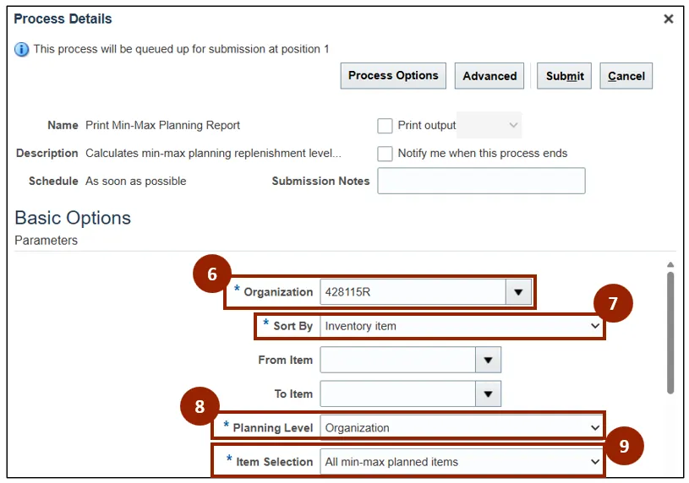The image size is (689, 483).
Task: Check Notify me when this process ends
Action: pyautogui.click(x=386, y=154)
